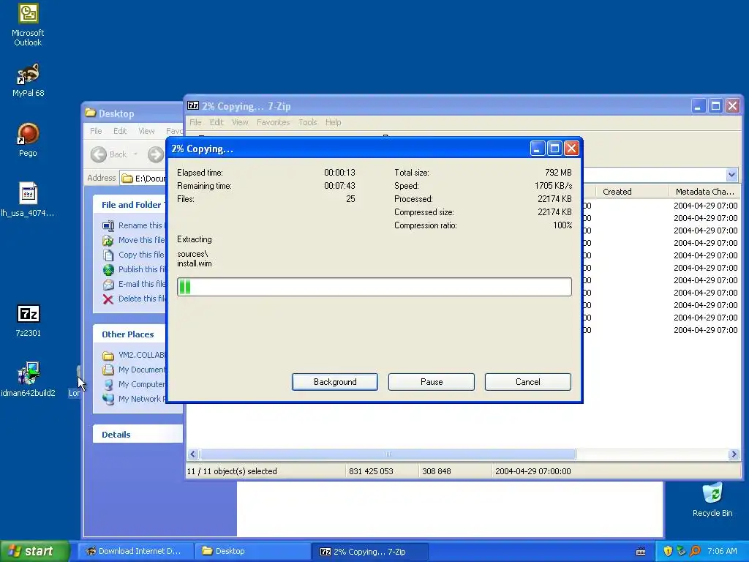This screenshot has width=749, height=562.
Task: Minimize the 2% Copying dialog
Action: click(x=538, y=149)
